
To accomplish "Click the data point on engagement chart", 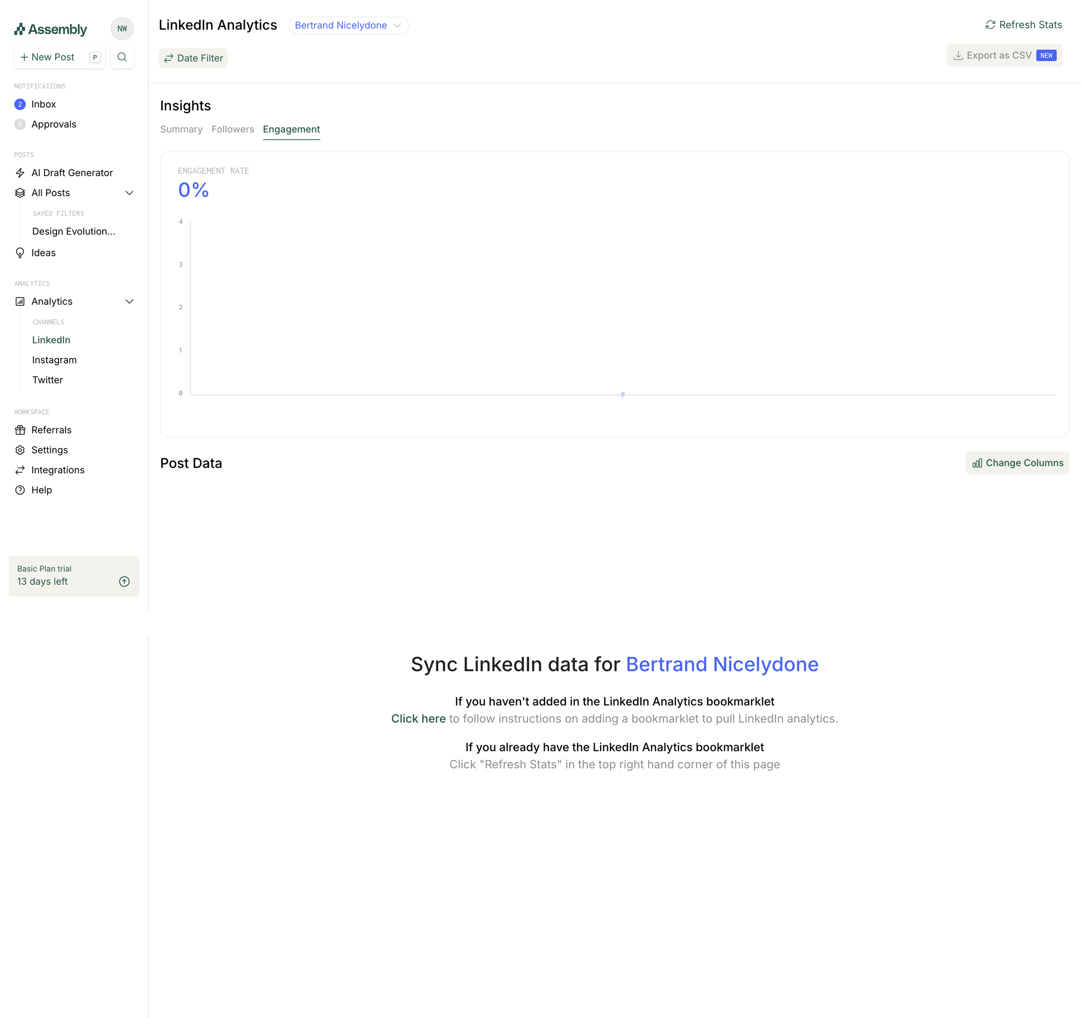I will point(622,394).
